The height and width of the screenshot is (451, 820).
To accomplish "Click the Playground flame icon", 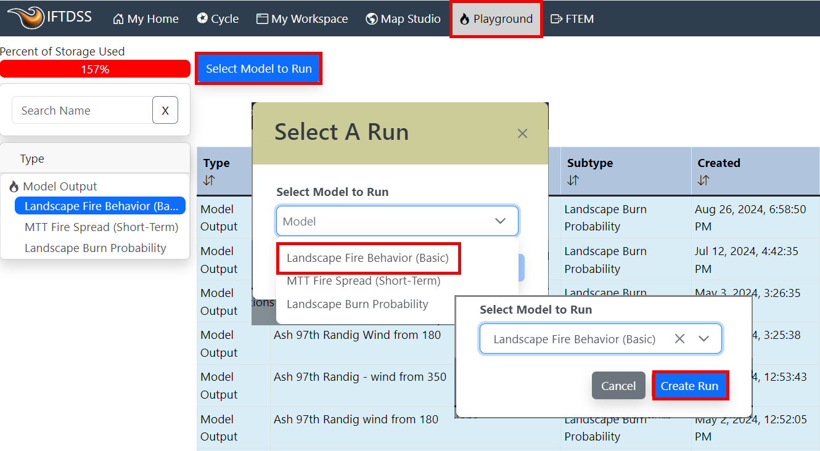I will point(464,19).
